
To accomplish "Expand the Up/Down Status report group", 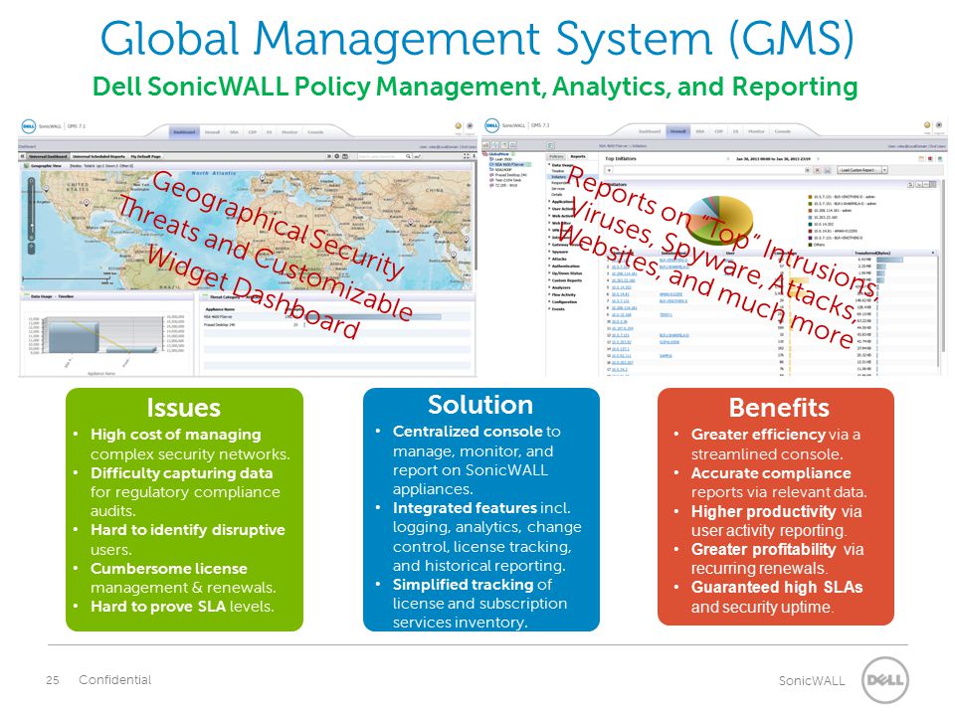I will 550,273.
